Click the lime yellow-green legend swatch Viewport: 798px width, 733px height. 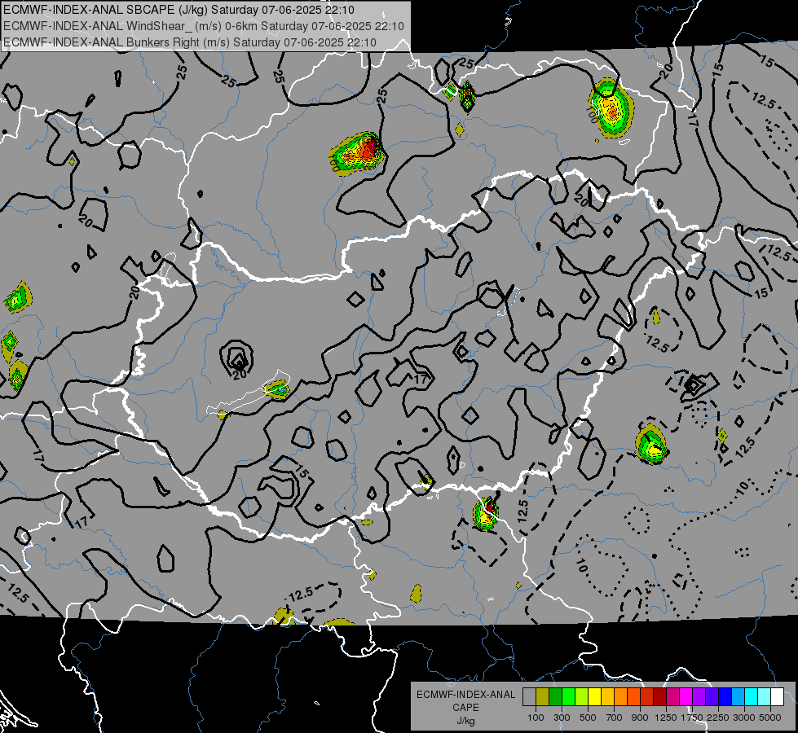pos(581,696)
